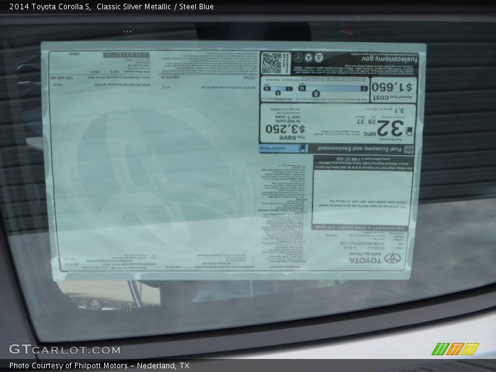The width and height of the screenshot is (496, 372).
Task: Click the QR code on the window sticker
Action: [x=272, y=64]
